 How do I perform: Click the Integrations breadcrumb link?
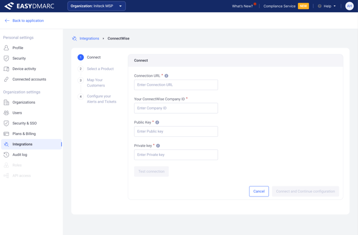(89, 38)
